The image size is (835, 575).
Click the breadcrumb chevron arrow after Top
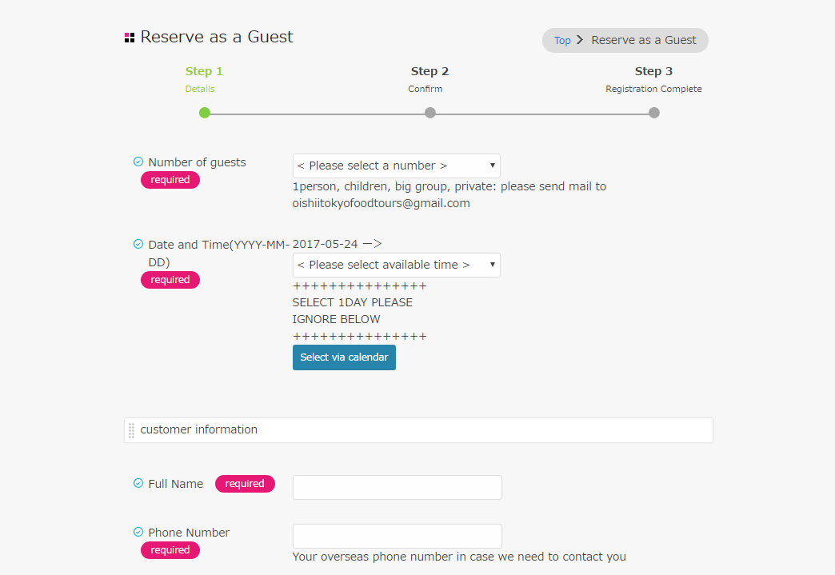pos(580,40)
